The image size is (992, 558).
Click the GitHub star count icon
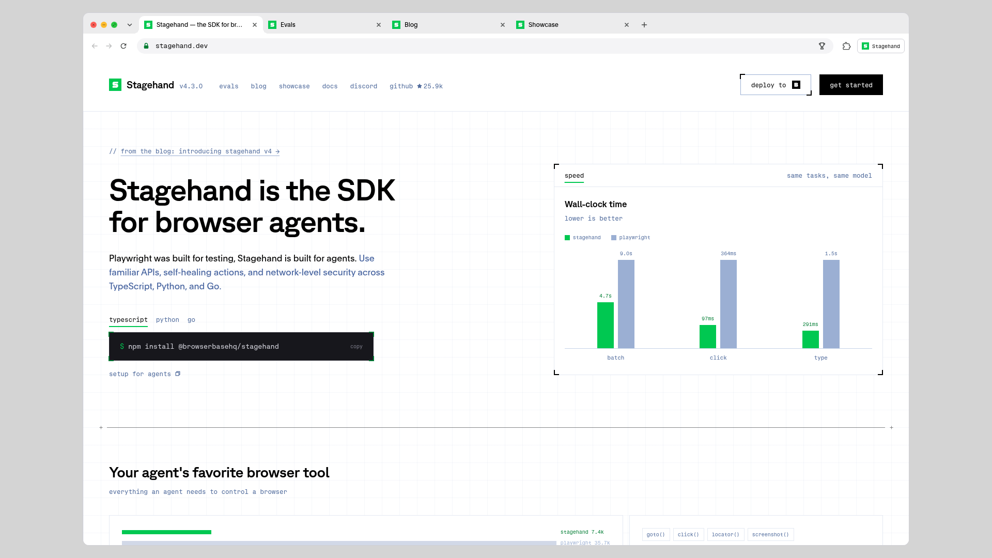click(420, 86)
